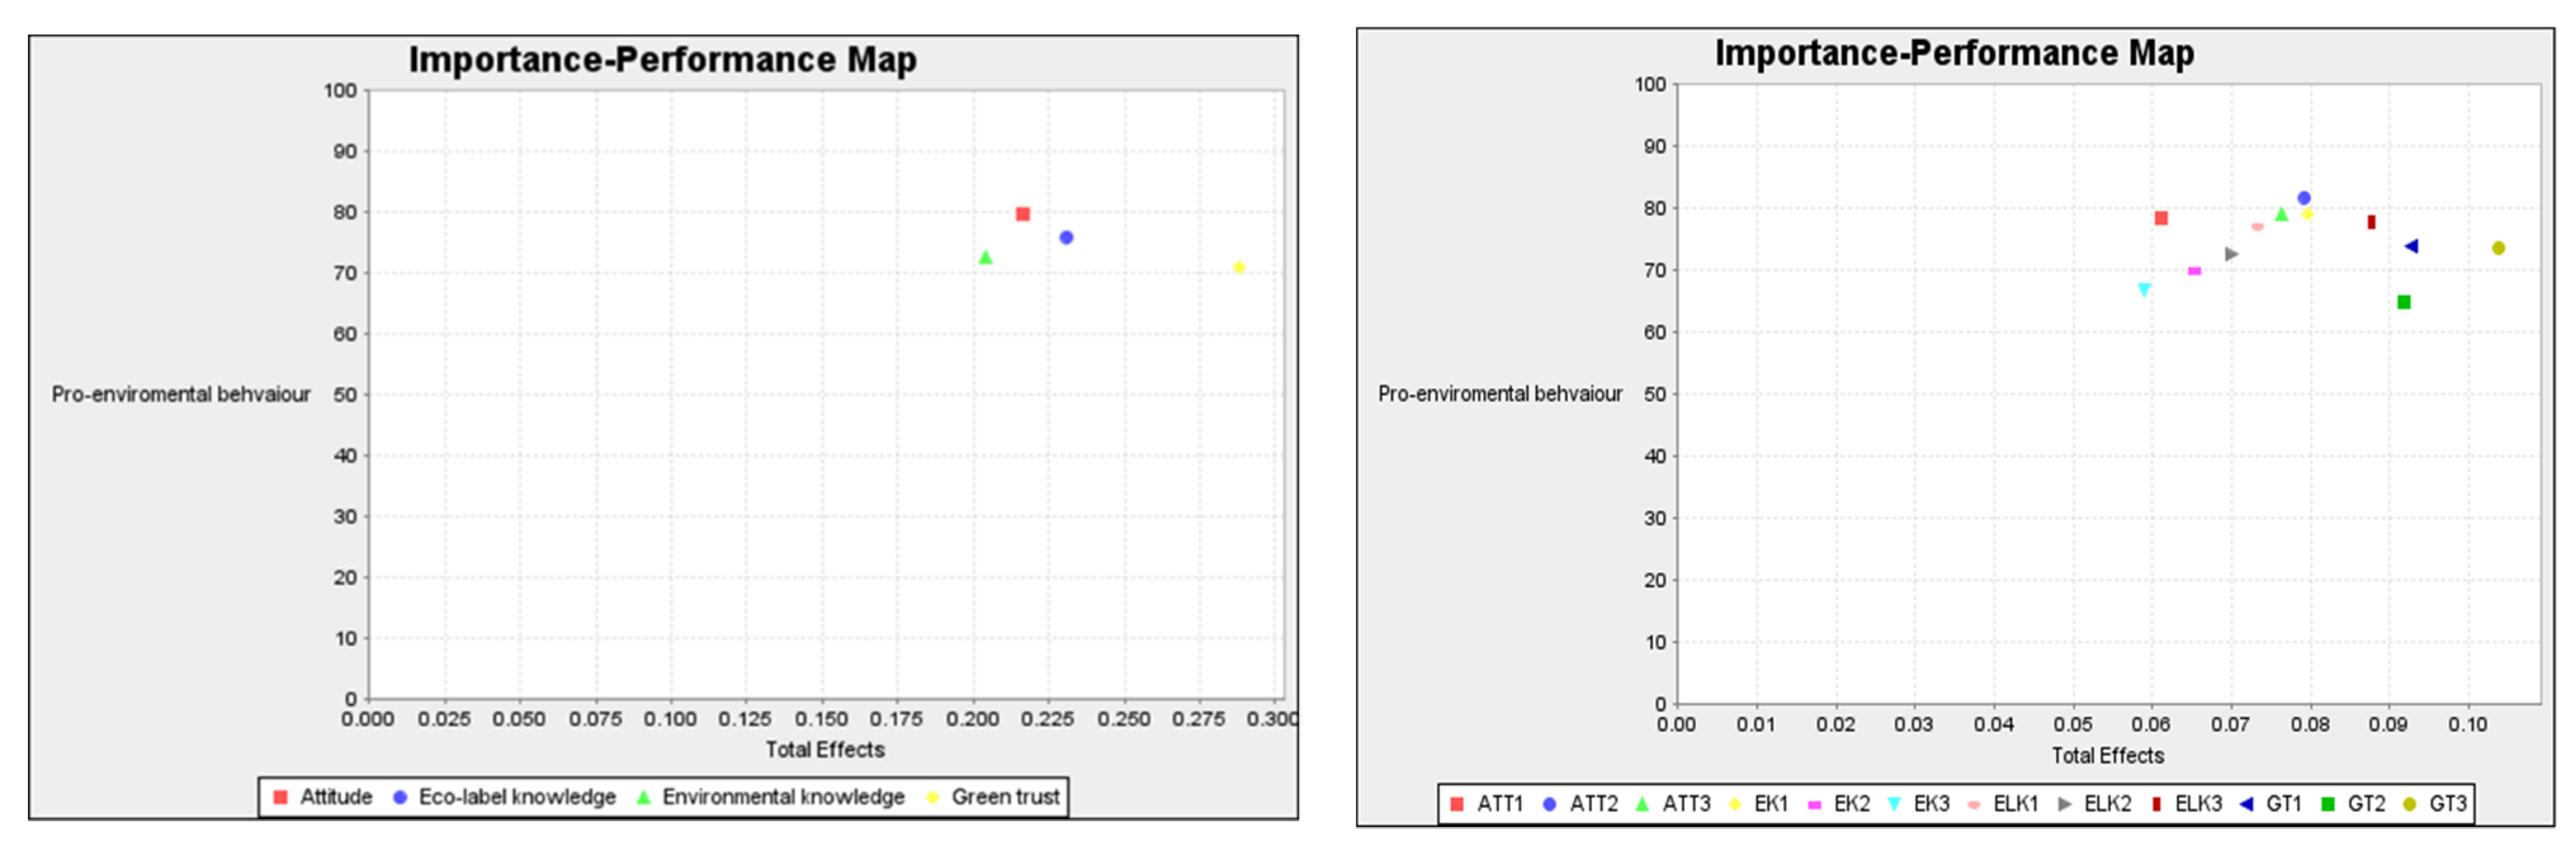Click the Attitude legend entry in left chart
Screen dimensions: 2576x851
click(335, 797)
